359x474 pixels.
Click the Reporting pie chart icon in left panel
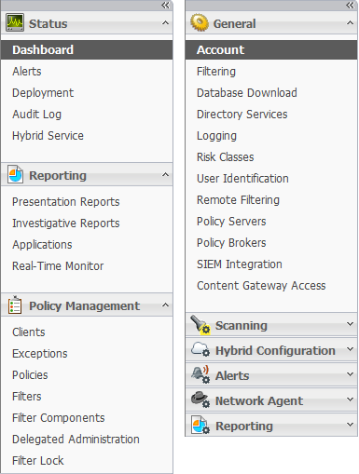tap(15, 175)
